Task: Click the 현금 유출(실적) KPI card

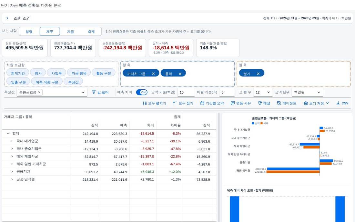Action: [73, 48]
